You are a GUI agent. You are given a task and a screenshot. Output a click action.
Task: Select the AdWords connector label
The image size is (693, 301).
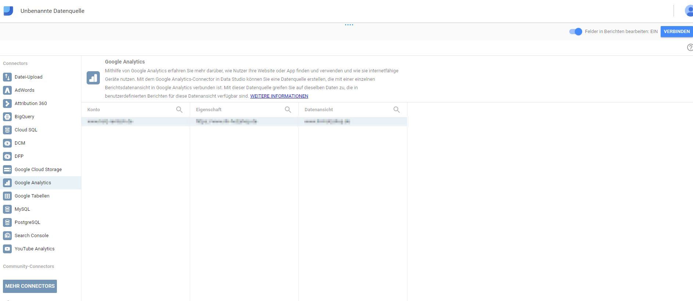point(24,90)
